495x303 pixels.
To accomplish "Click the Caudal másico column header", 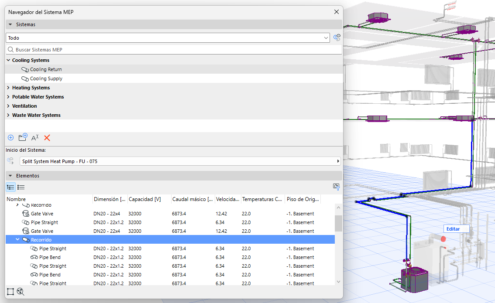I will tap(192, 199).
